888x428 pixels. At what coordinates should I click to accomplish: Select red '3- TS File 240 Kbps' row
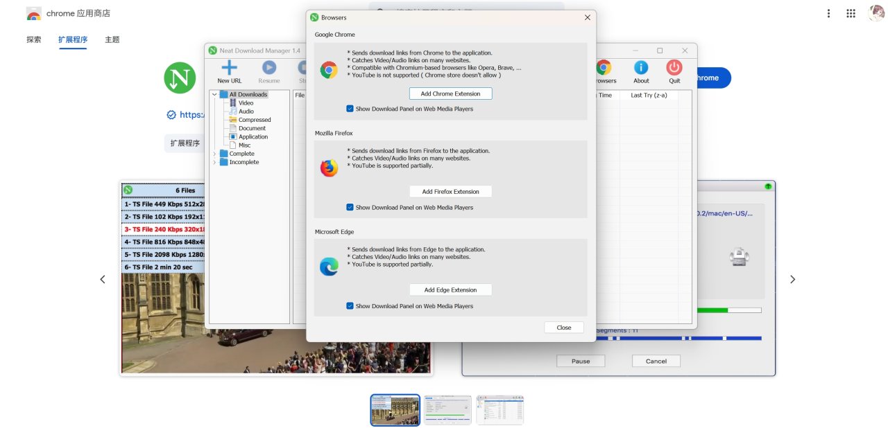click(164, 229)
